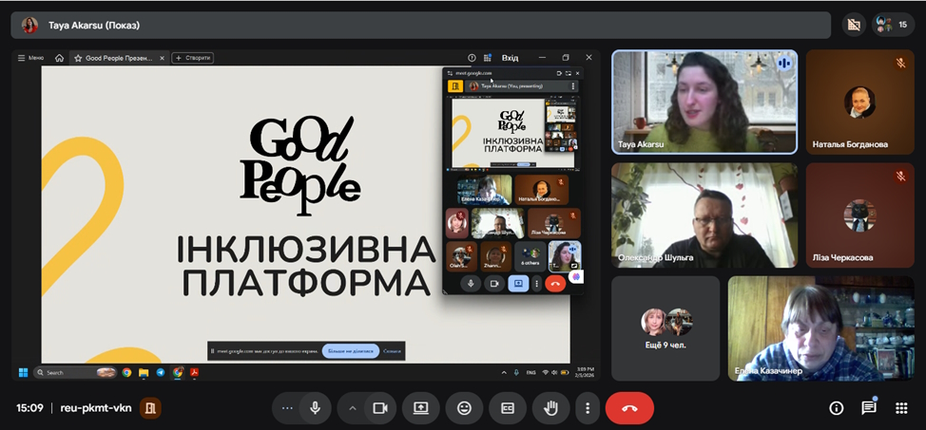The height and width of the screenshot is (430, 926).
Task: Toggle the microphone in the call controls
Action: tap(315, 408)
